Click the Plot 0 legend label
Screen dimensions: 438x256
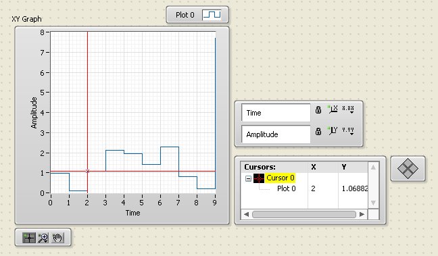tap(185, 15)
